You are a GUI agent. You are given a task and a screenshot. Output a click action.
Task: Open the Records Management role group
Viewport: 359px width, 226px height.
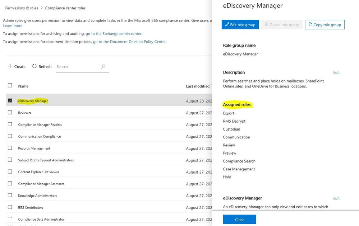point(34,148)
